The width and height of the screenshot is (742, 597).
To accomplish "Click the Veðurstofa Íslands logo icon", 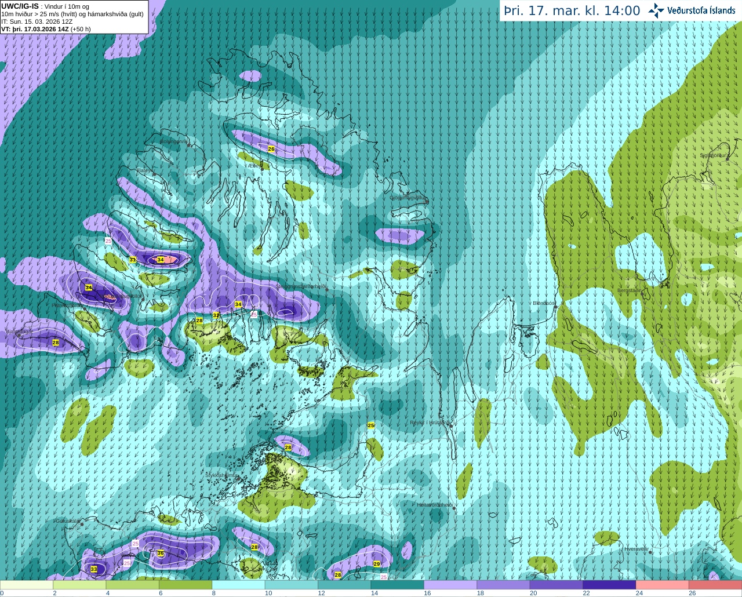I will (x=656, y=10).
